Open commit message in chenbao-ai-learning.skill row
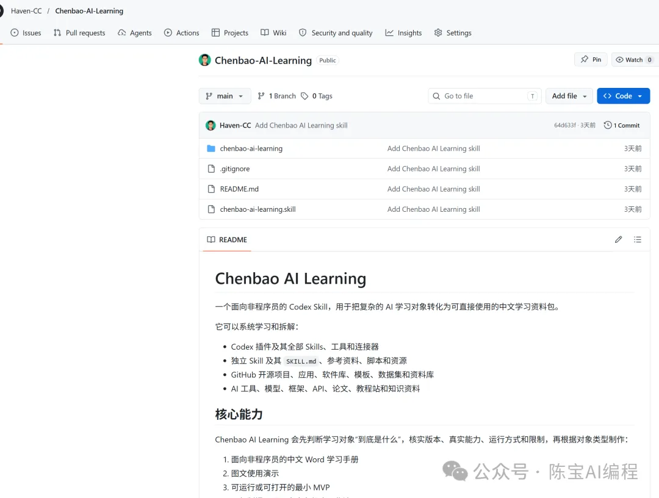The image size is (659, 498). click(x=434, y=209)
